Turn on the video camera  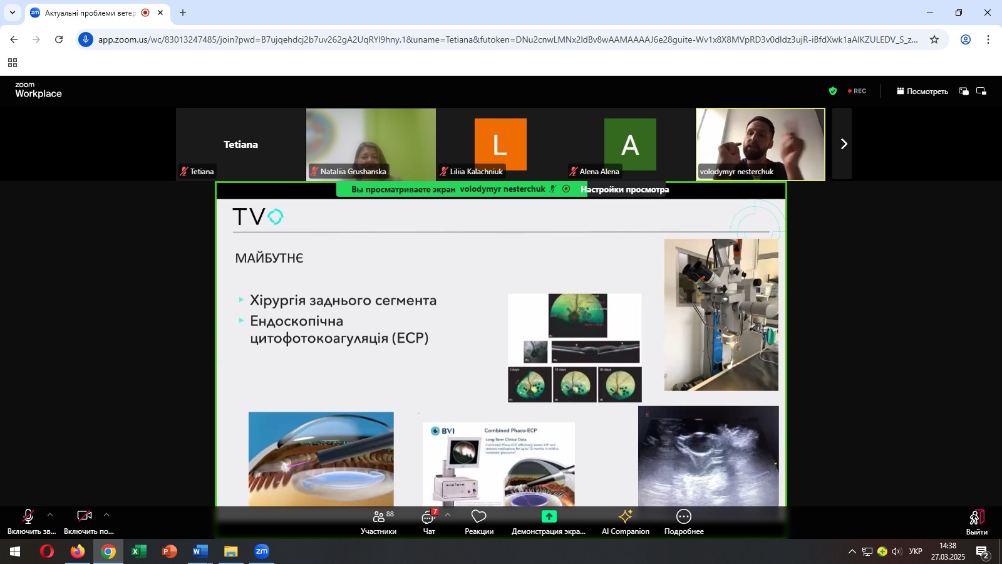coord(85,521)
